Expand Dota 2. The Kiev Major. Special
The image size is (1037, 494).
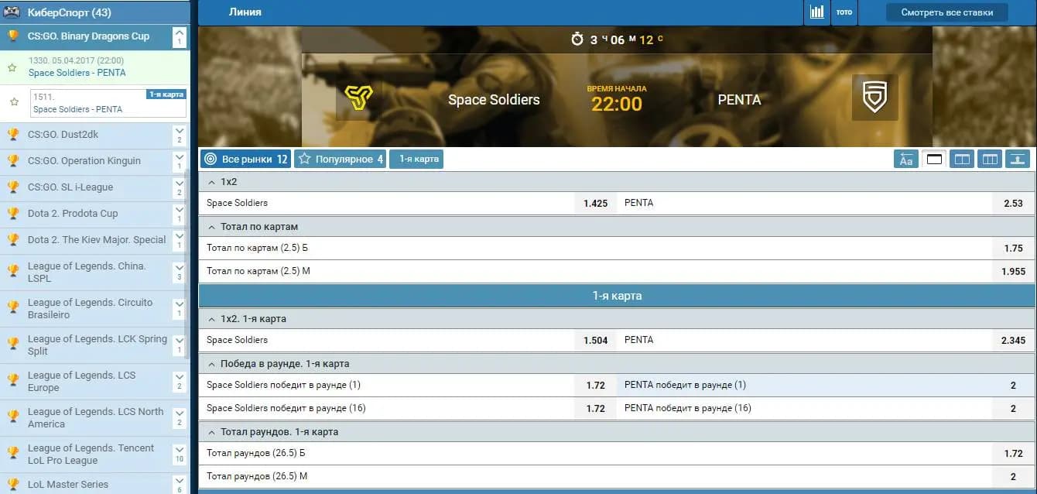(x=180, y=241)
